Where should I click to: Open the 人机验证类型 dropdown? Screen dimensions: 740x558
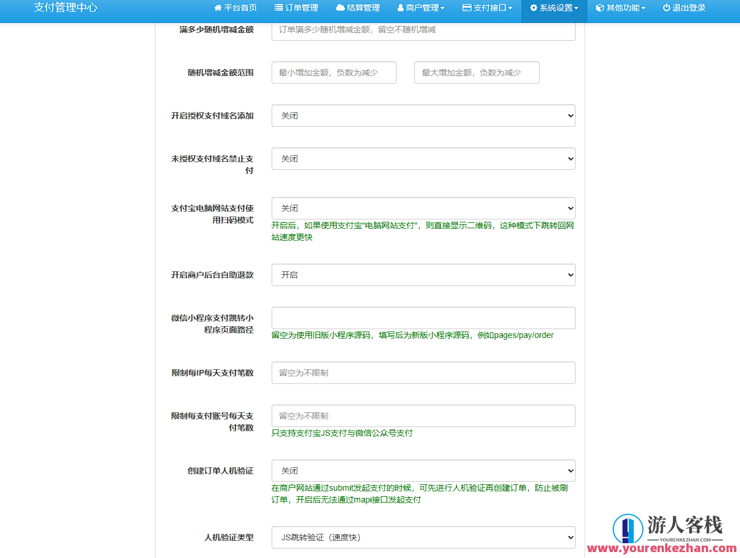click(x=423, y=537)
